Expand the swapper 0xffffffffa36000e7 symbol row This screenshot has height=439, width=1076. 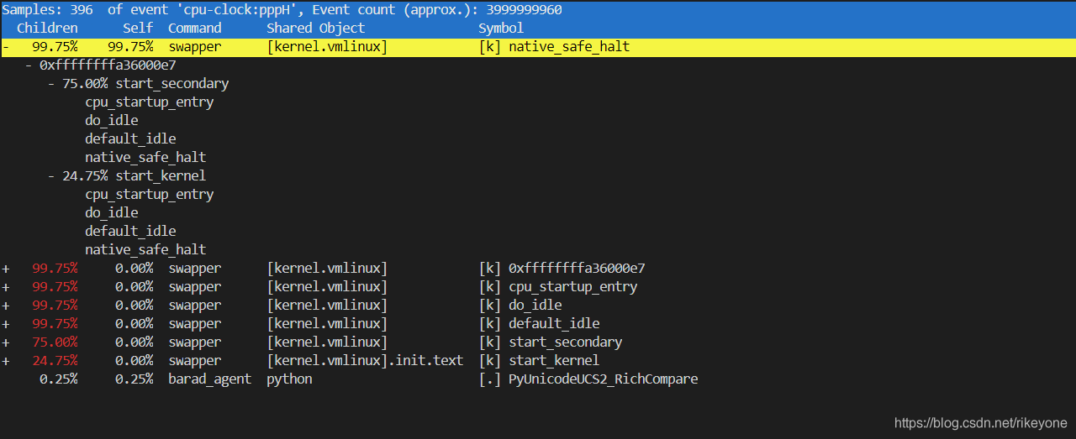pos(5,269)
